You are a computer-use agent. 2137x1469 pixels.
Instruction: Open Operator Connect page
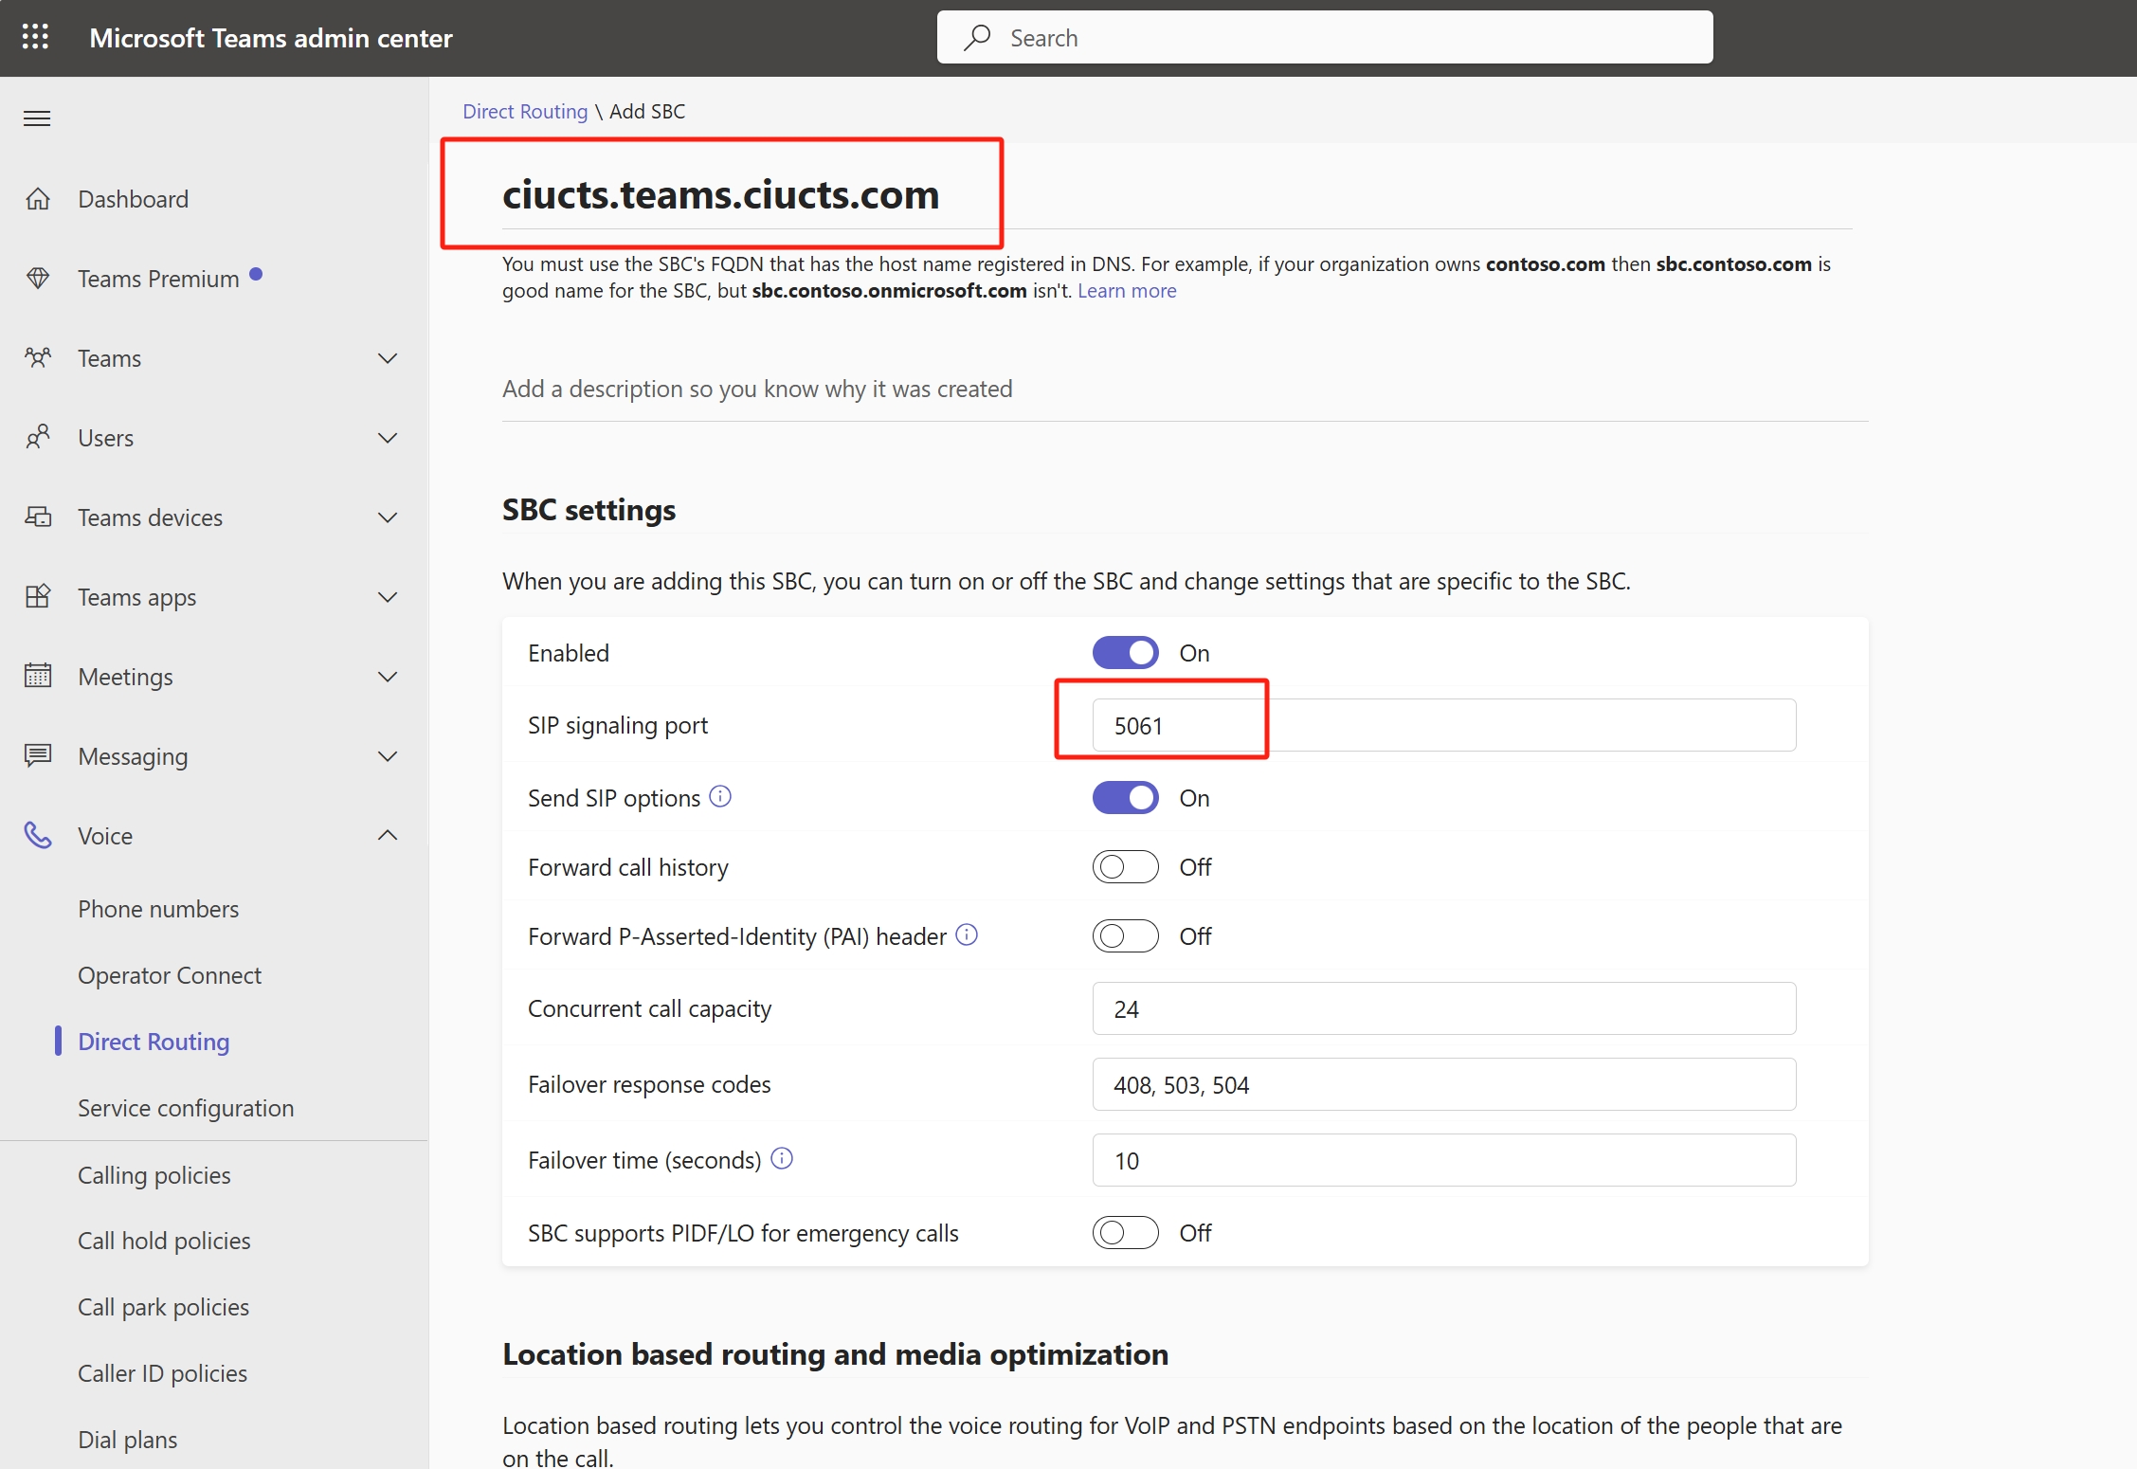[x=170, y=975]
